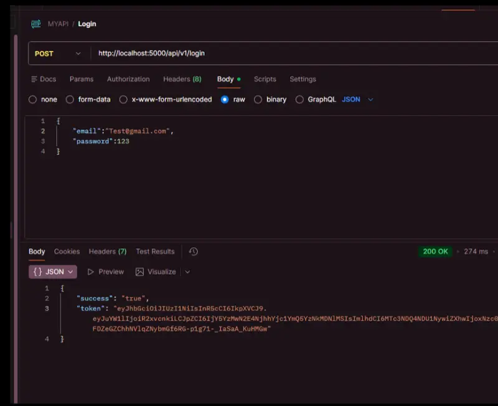Expand the chevron next to Visualize
This screenshot has width=498, height=406.
pos(188,272)
